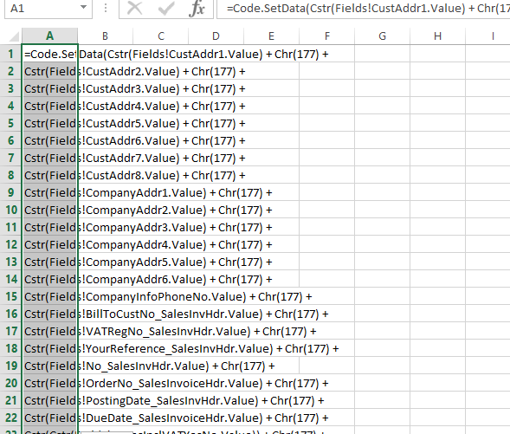Viewport: 510px width, 434px height.
Task: Select column E header
Action: point(271,36)
